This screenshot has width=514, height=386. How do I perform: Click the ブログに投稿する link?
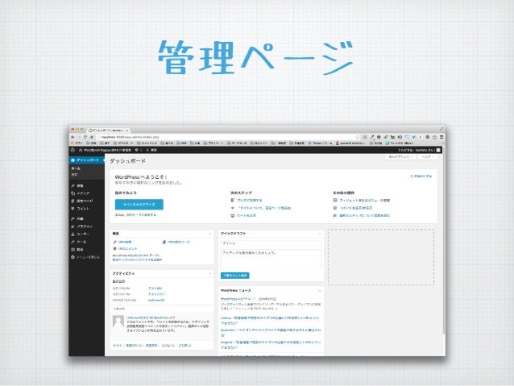pos(250,200)
